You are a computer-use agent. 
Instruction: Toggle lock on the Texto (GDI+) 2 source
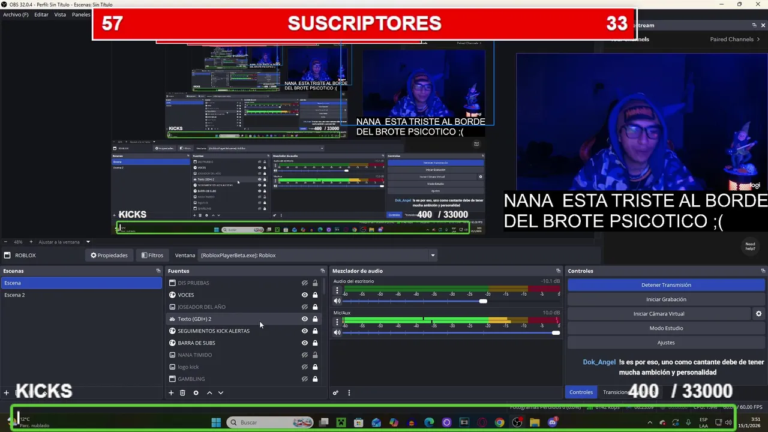coord(315,319)
